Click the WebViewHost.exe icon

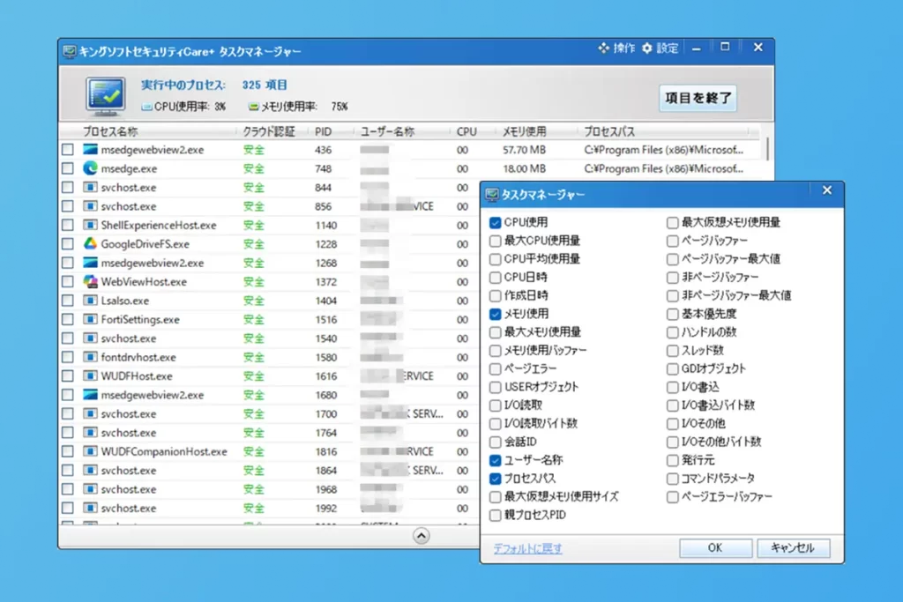click(91, 281)
